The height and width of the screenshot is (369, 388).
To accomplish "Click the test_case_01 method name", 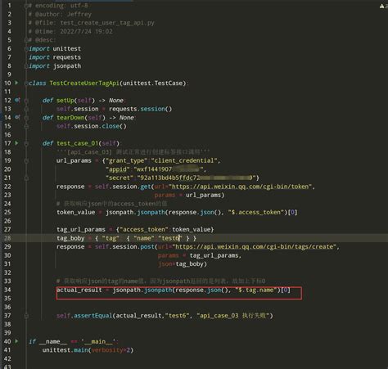I will click(x=77, y=143).
